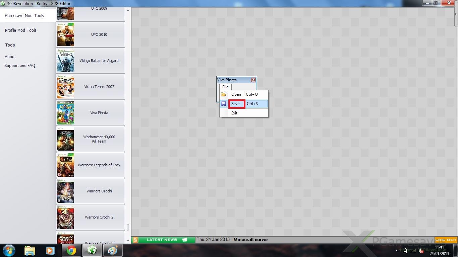
Task: Choose Exit from the File menu
Action: (234, 113)
